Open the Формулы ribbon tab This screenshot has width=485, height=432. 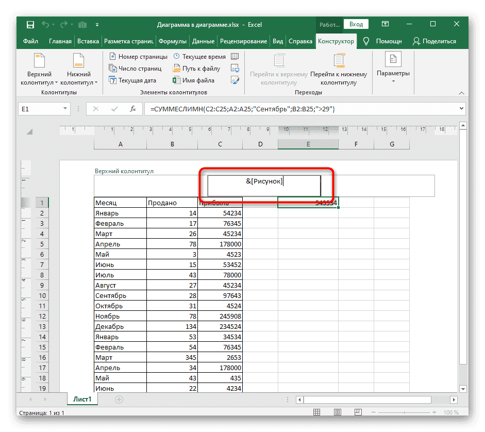pyautogui.click(x=172, y=41)
